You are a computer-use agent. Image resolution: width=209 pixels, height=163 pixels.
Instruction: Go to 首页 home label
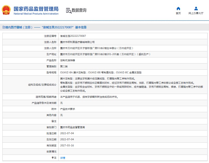click(x=178, y=13)
